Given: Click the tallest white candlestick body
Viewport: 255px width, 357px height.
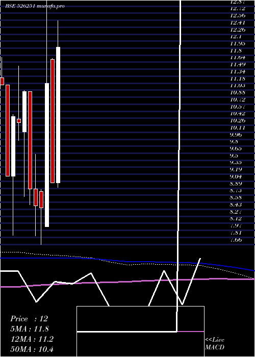Looking at the screenshot, I should 47,155.
